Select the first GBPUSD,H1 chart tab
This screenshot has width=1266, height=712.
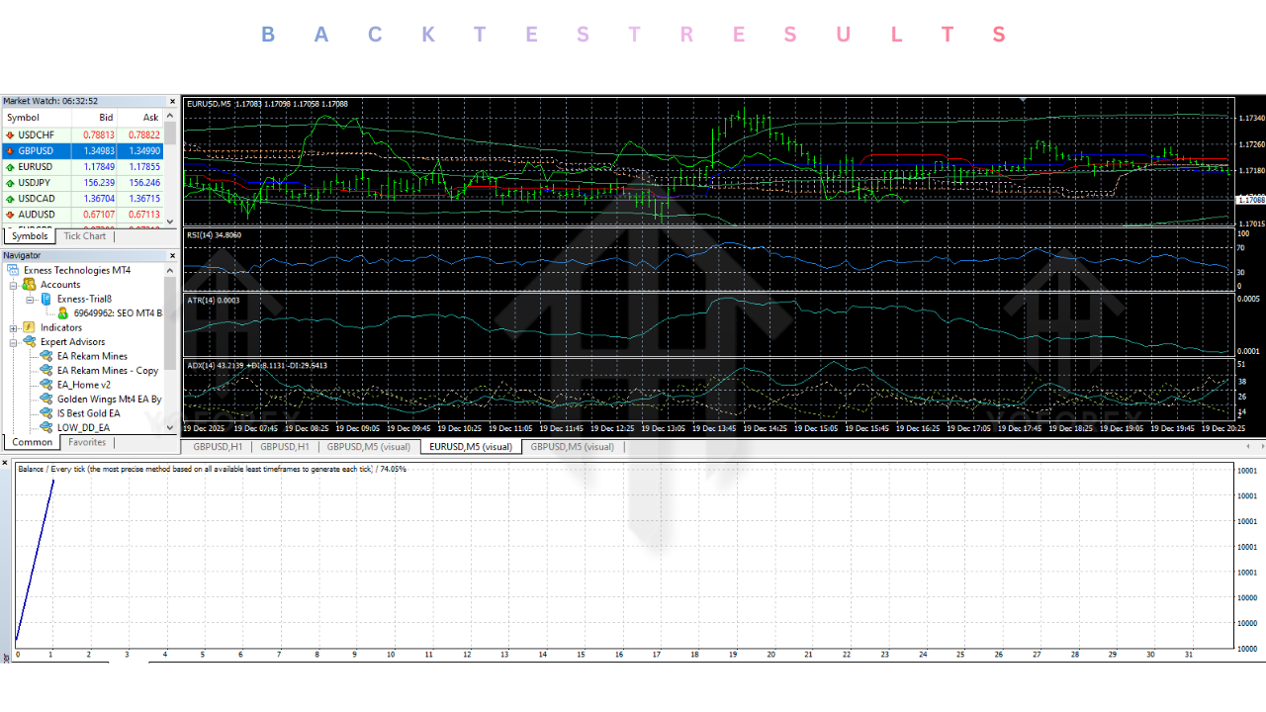[217, 446]
